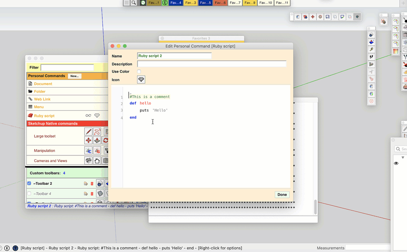Click the green circular symbol icon in Favorites bar
This screenshot has width=407, height=252.
[x=165, y=3]
